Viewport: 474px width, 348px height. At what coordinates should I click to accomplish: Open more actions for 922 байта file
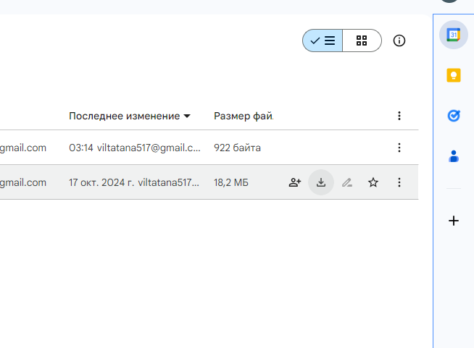click(399, 148)
